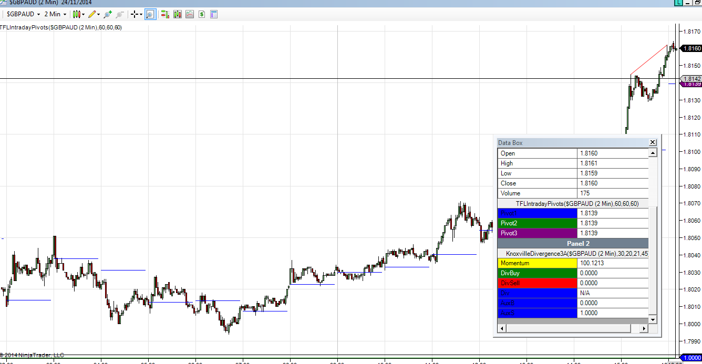Click the 1.8170 price axis label

691,31
